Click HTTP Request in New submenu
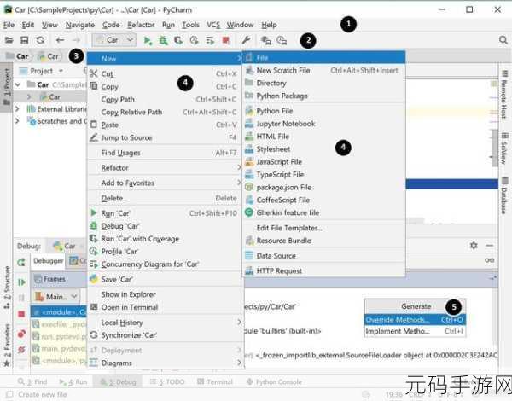The height and width of the screenshot is (401, 512). pyautogui.click(x=323, y=270)
